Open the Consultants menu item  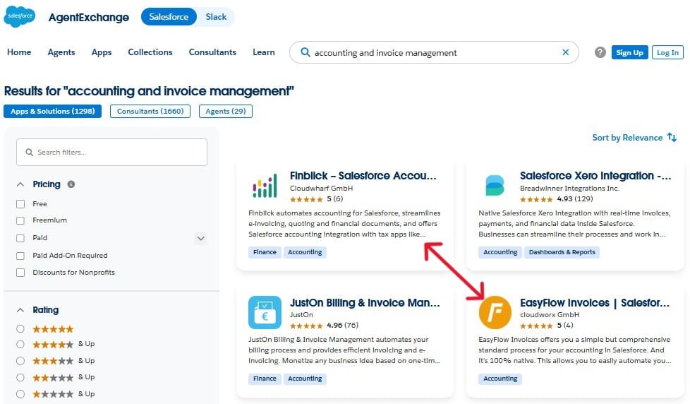(212, 52)
